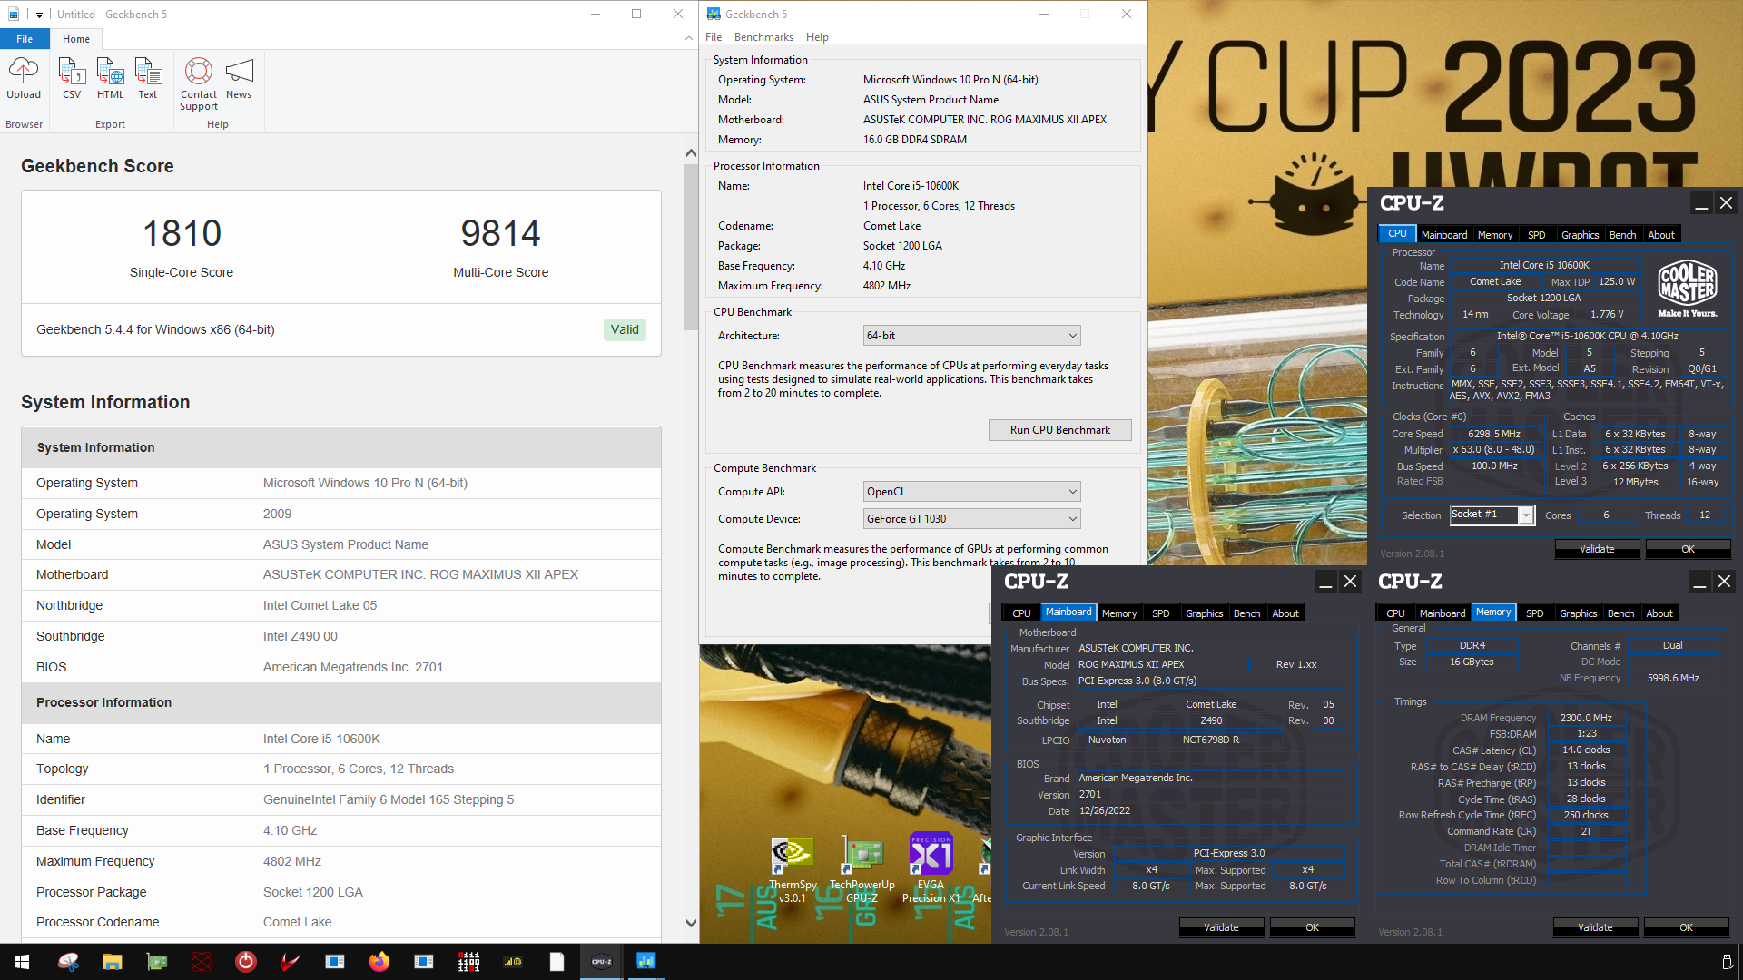1743x980 pixels.
Task: Click the DRAM Frequency value 2300.0 MHz
Action: (x=1586, y=718)
